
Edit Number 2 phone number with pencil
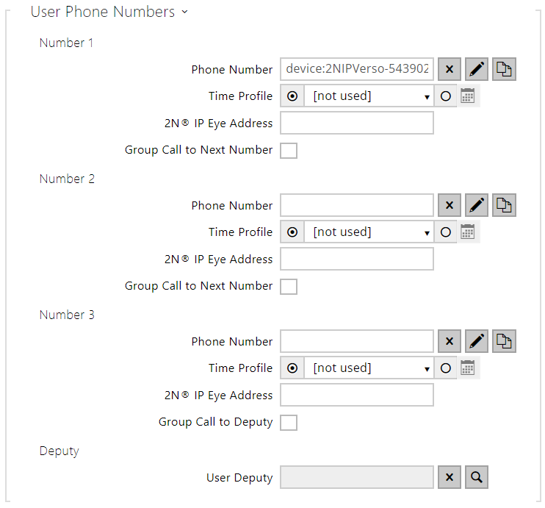pyautogui.click(x=477, y=205)
